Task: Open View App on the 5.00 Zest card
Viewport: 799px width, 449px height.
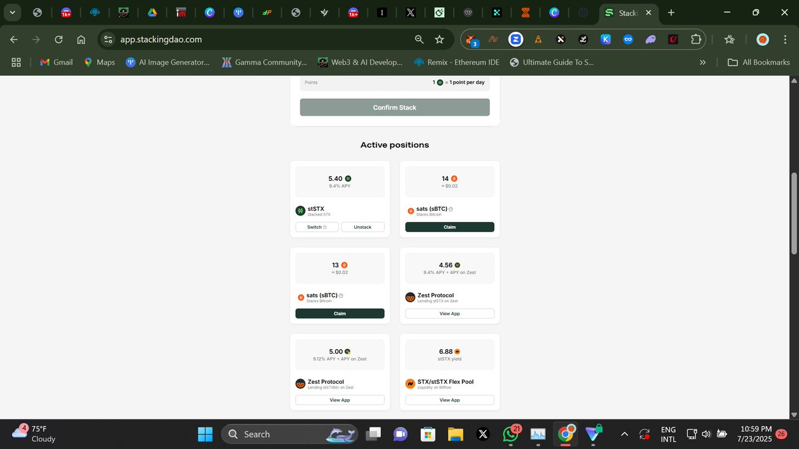Action: (340, 400)
